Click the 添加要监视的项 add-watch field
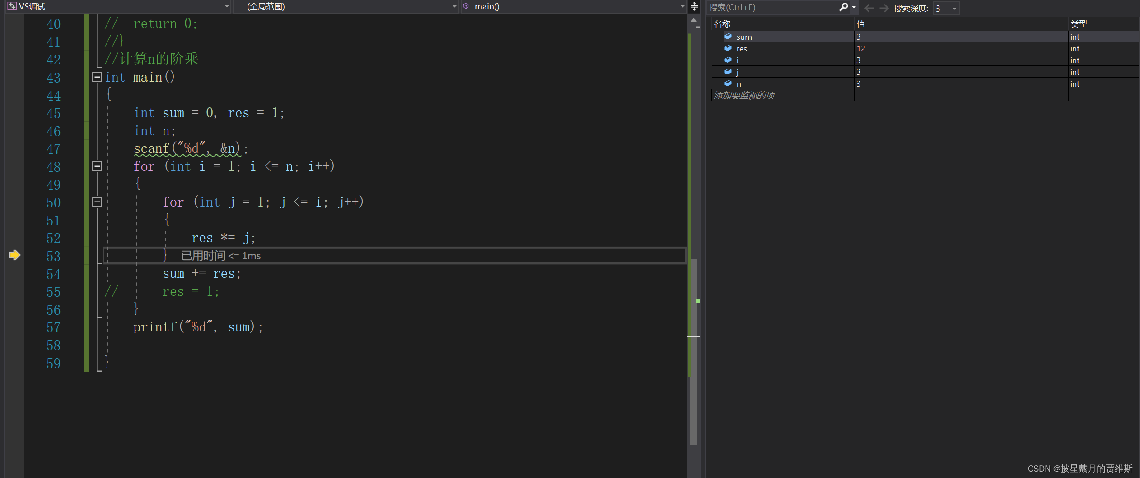Viewport: 1140px width, 478px height. pyautogui.click(x=782, y=95)
